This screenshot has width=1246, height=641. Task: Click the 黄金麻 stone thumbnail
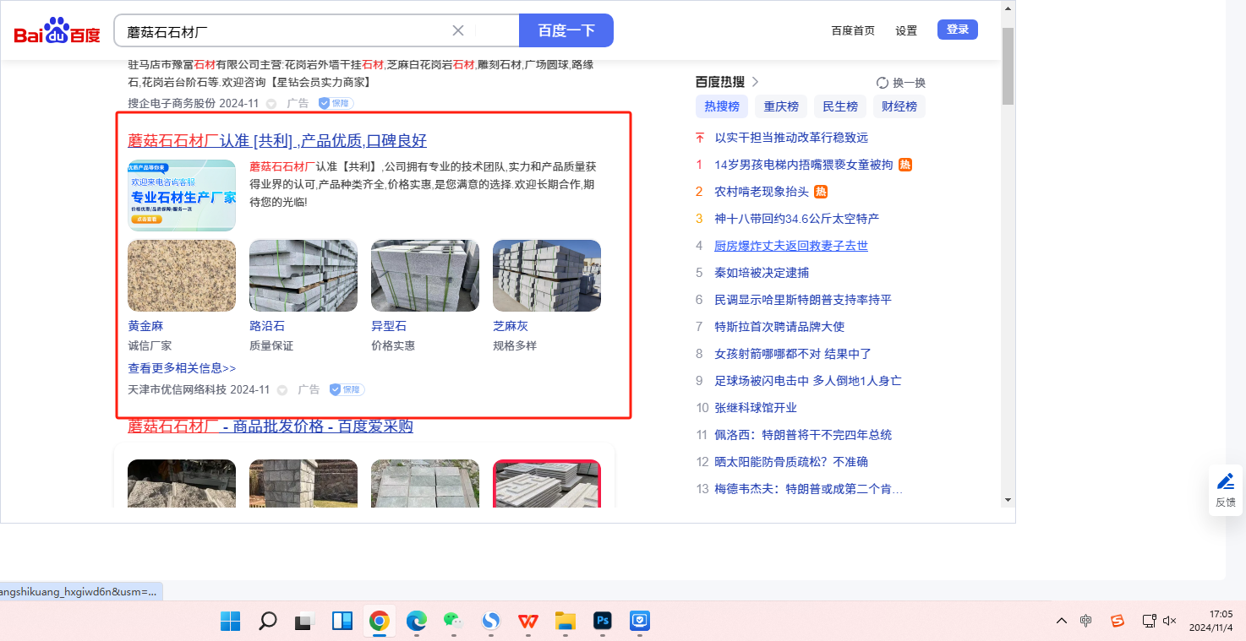point(182,276)
